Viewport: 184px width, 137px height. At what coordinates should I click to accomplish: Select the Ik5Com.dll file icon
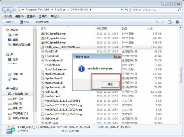click(x=43, y=119)
